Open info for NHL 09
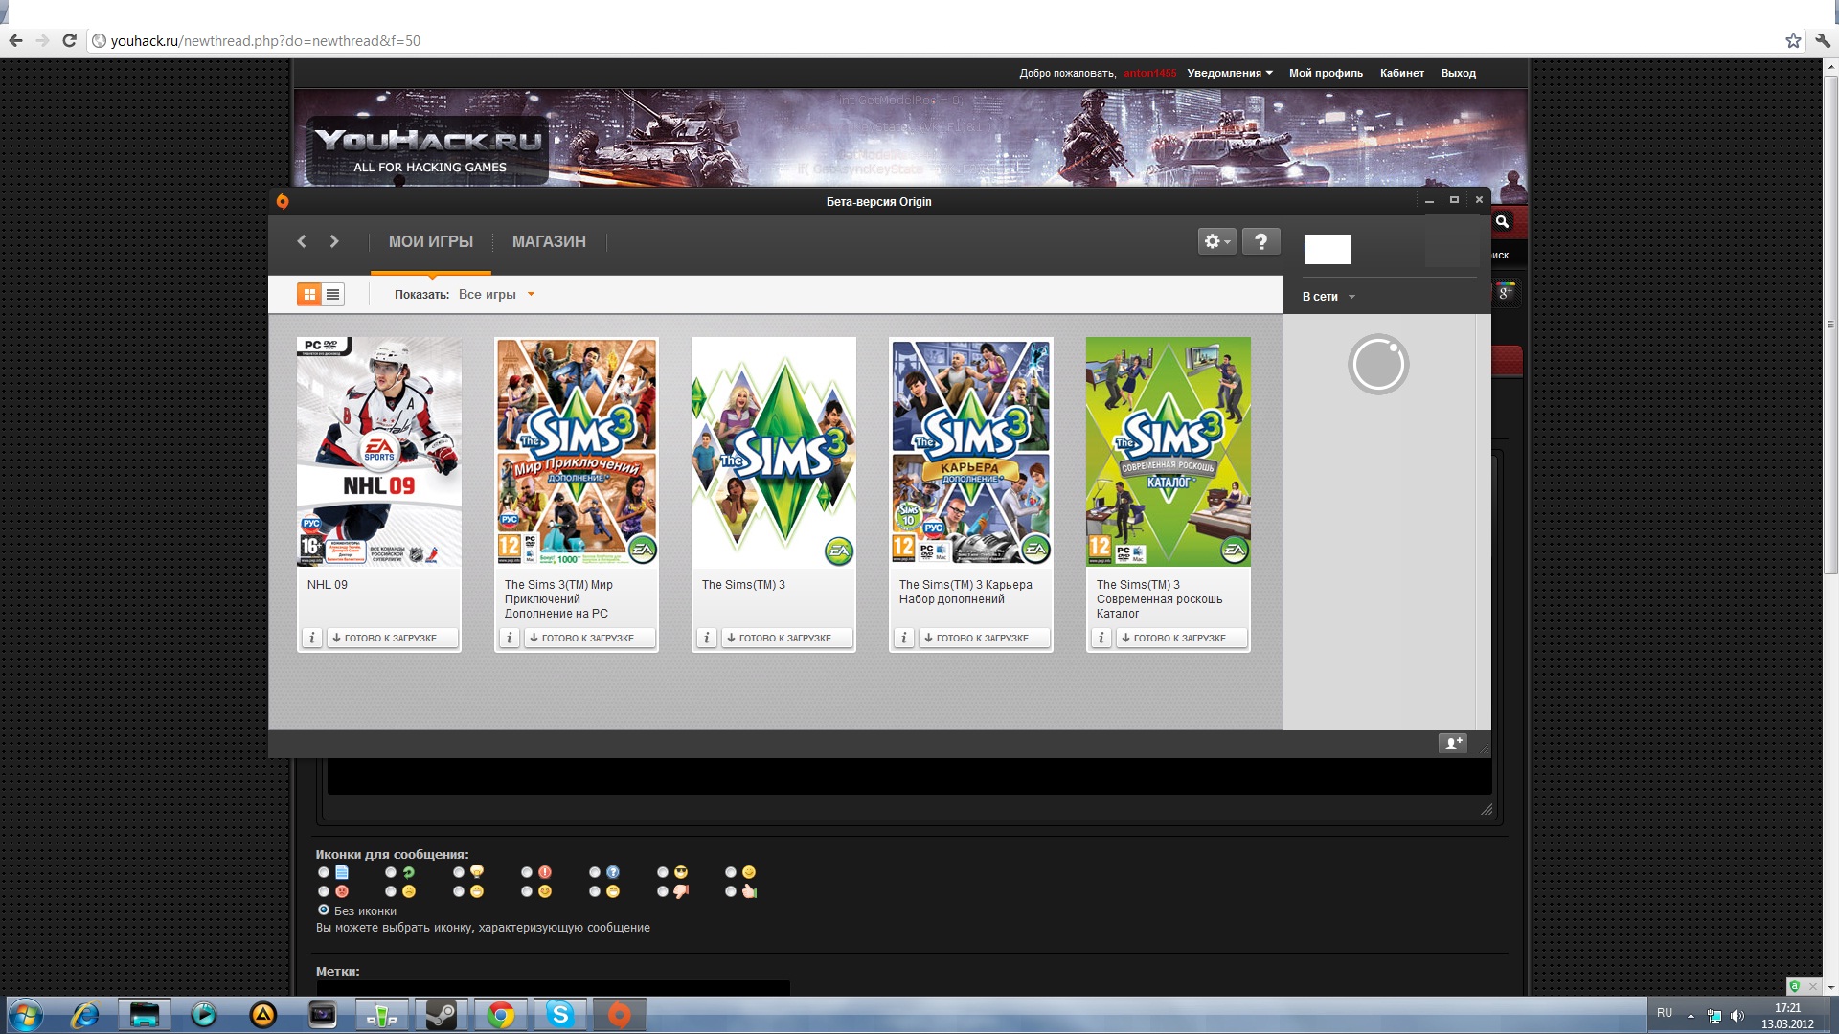This screenshot has width=1839, height=1034. tap(311, 638)
